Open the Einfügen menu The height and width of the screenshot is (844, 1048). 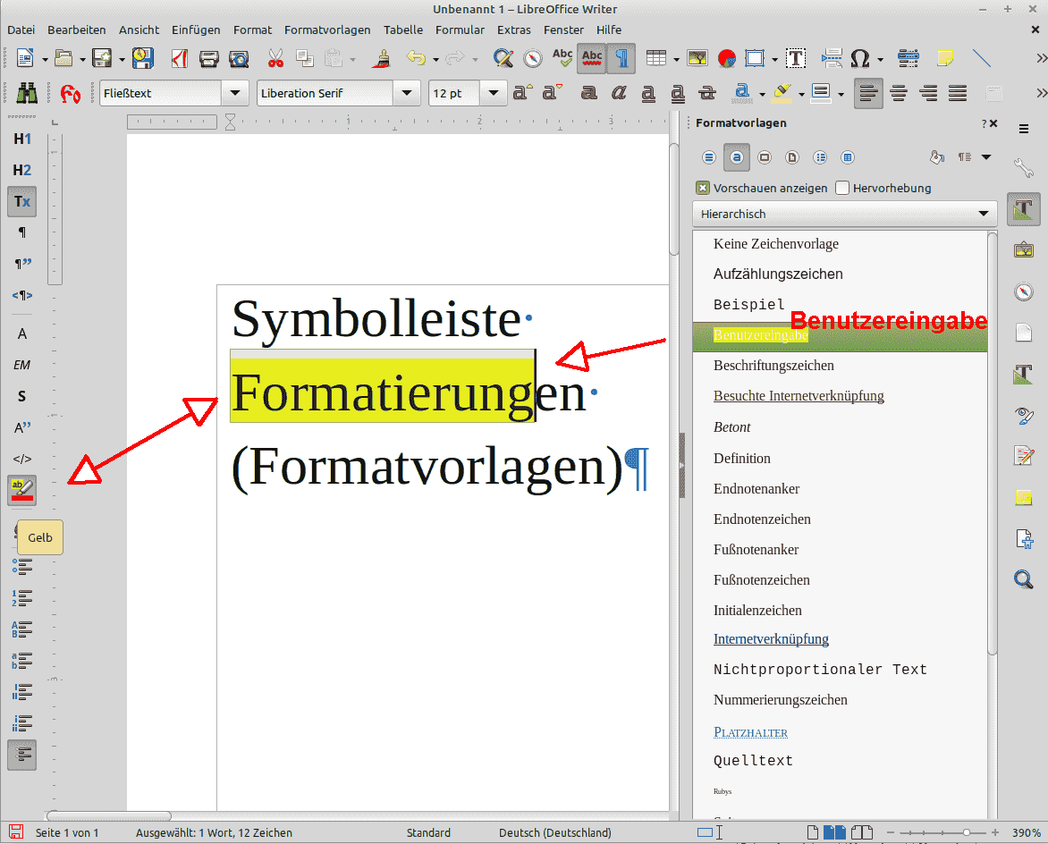196,30
